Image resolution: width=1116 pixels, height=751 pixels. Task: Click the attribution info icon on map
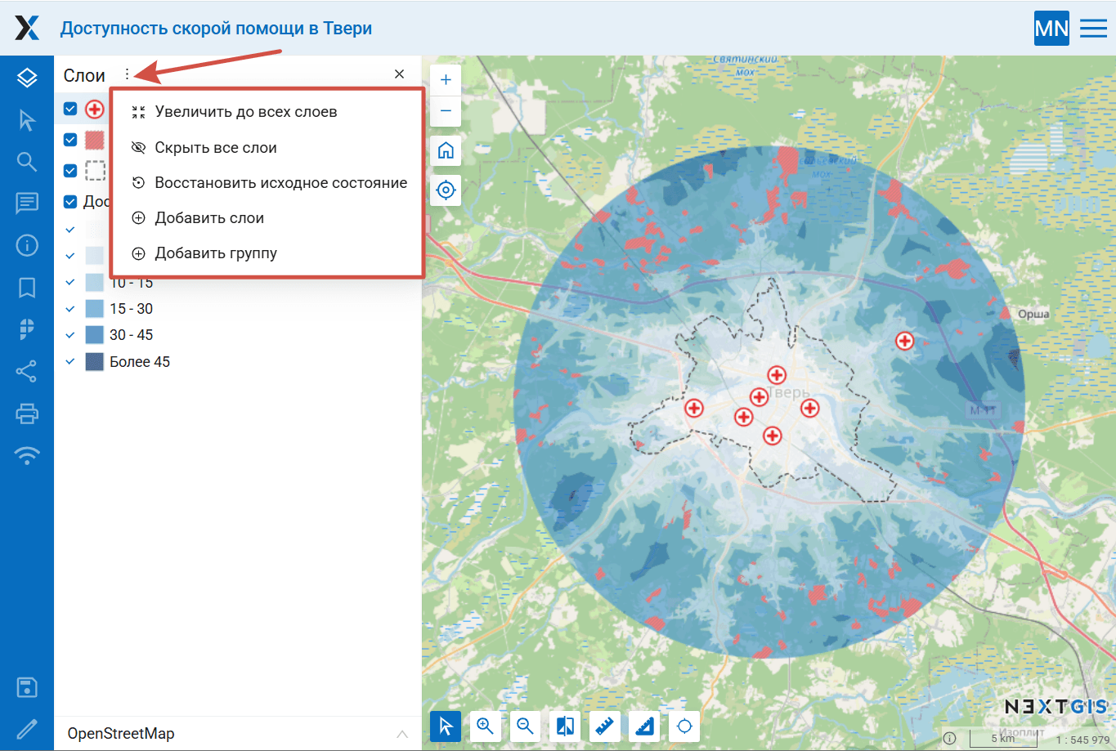[x=949, y=738]
